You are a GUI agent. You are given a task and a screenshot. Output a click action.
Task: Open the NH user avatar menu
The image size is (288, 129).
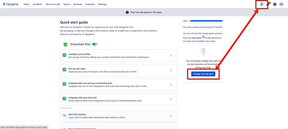tap(281, 4)
